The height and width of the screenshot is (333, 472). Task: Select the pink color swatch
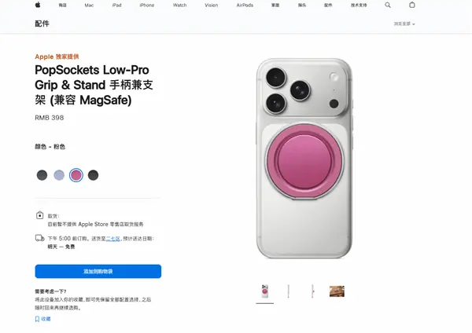tap(76, 175)
